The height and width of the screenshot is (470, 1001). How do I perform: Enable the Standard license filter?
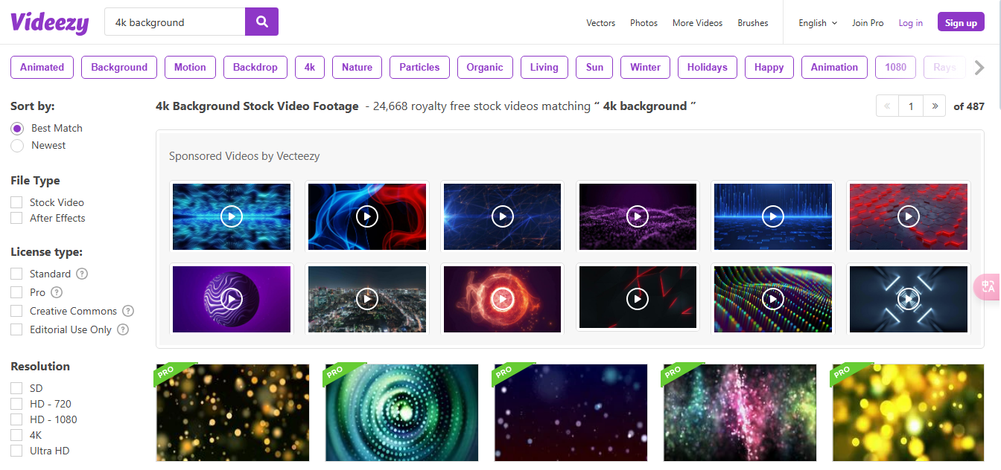point(16,274)
